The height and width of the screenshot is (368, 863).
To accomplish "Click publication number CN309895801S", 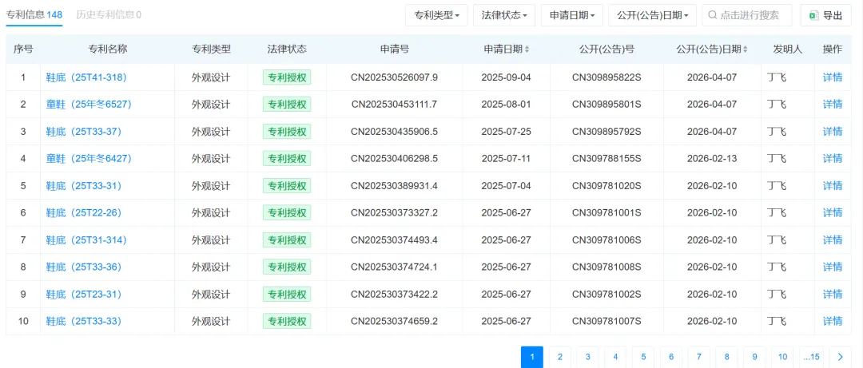I will coord(606,104).
